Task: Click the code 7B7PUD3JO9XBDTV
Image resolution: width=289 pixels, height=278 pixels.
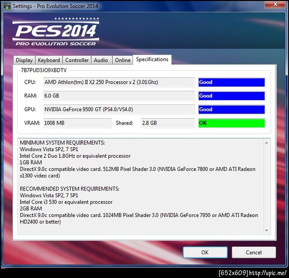Action: click(44, 70)
